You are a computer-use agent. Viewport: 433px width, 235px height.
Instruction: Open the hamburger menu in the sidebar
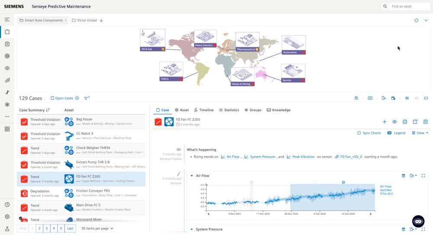pos(7,19)
